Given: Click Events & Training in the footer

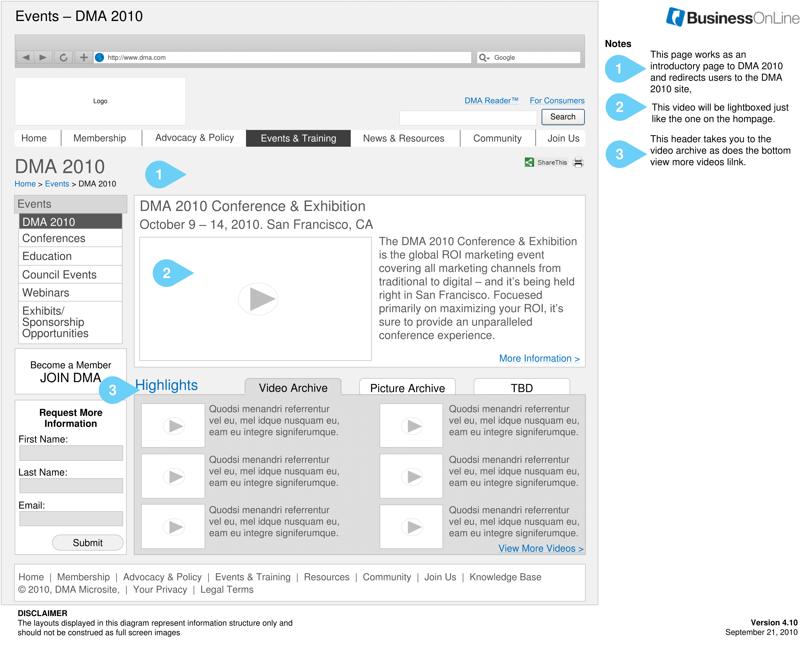Looking at the screenshot, I should (x=253, y=577).
